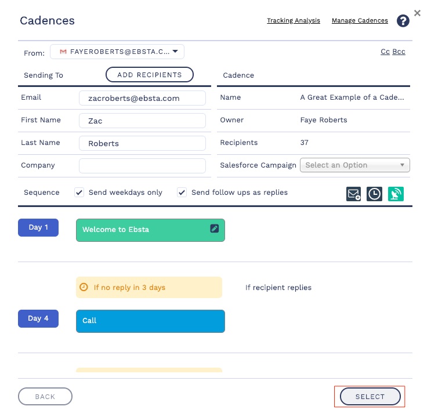431x410 pixels.
Task: Open the help question mark icon
Action: coord(403,21)
